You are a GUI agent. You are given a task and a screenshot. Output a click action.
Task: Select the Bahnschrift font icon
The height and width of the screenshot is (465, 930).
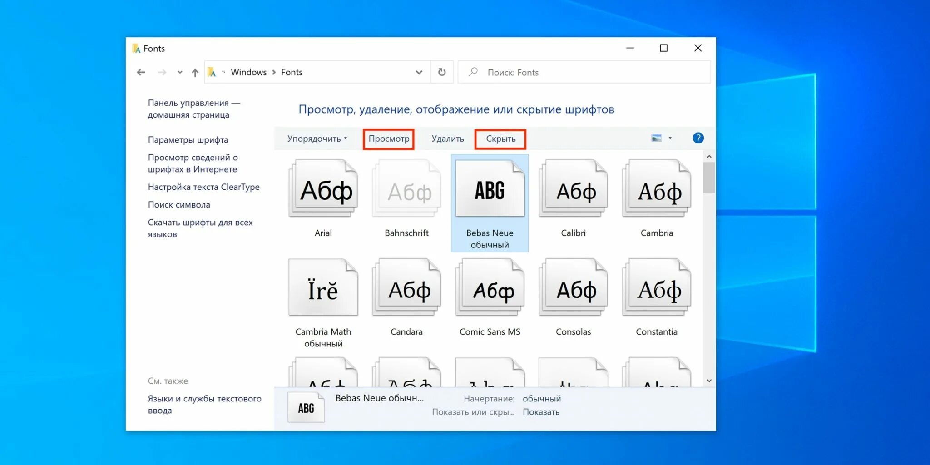tap(406, 188)
